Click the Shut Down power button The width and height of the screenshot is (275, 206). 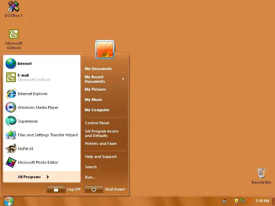pyautogui.click(x=94, y=189)
